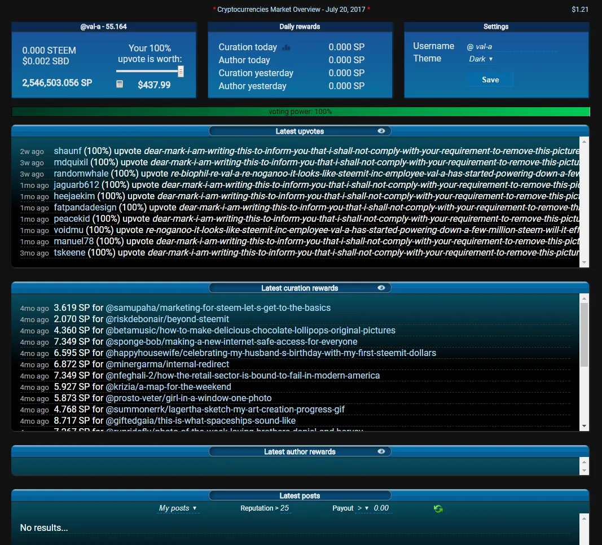Click the 2,546,503.056 SP balance
The image size is (602, 545).
pyautogui.click(x=57, y=83)
